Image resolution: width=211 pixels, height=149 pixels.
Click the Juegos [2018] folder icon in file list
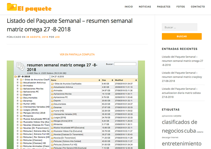click(52, 117)
